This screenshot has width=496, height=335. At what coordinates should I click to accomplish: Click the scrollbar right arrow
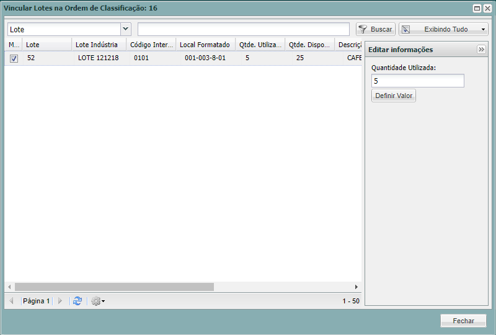[356, 287]
